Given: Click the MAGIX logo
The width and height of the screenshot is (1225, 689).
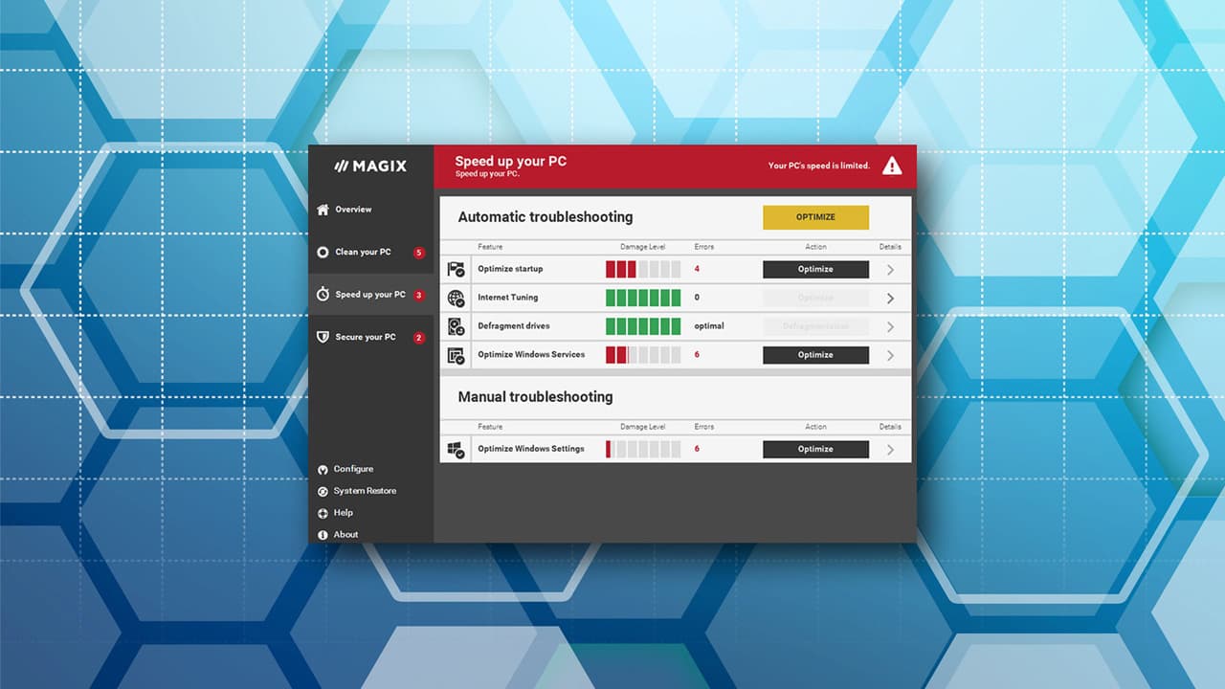Looking at the screenshot, I should click(370, 166).
